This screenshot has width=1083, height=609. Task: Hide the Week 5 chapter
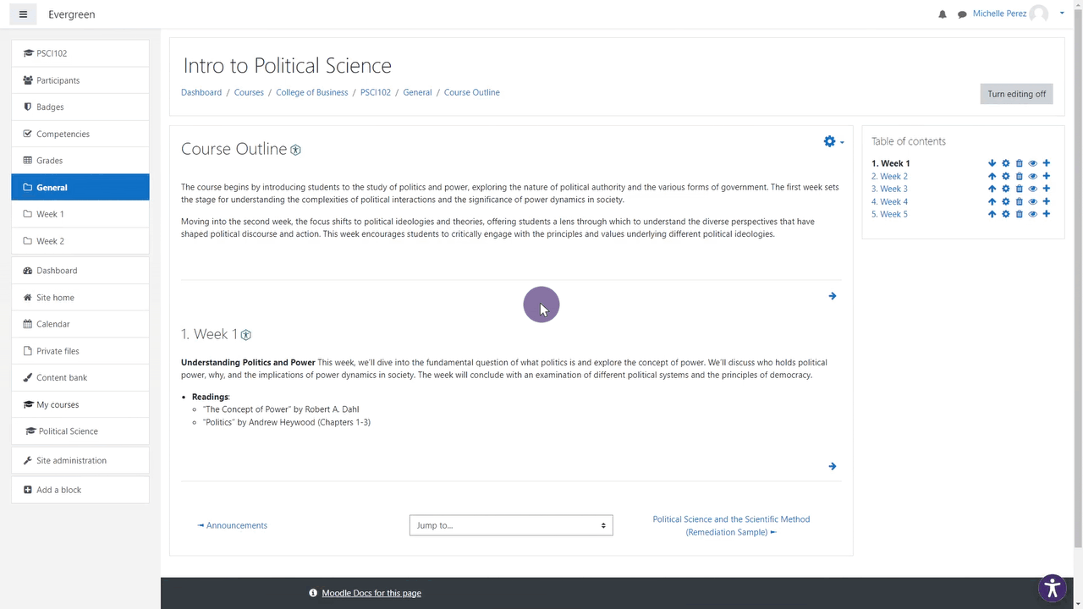click(1032, 215)
